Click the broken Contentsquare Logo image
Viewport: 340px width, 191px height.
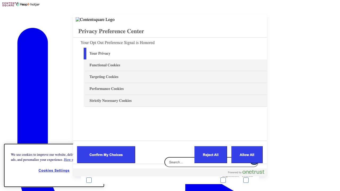tap(95, 20)
